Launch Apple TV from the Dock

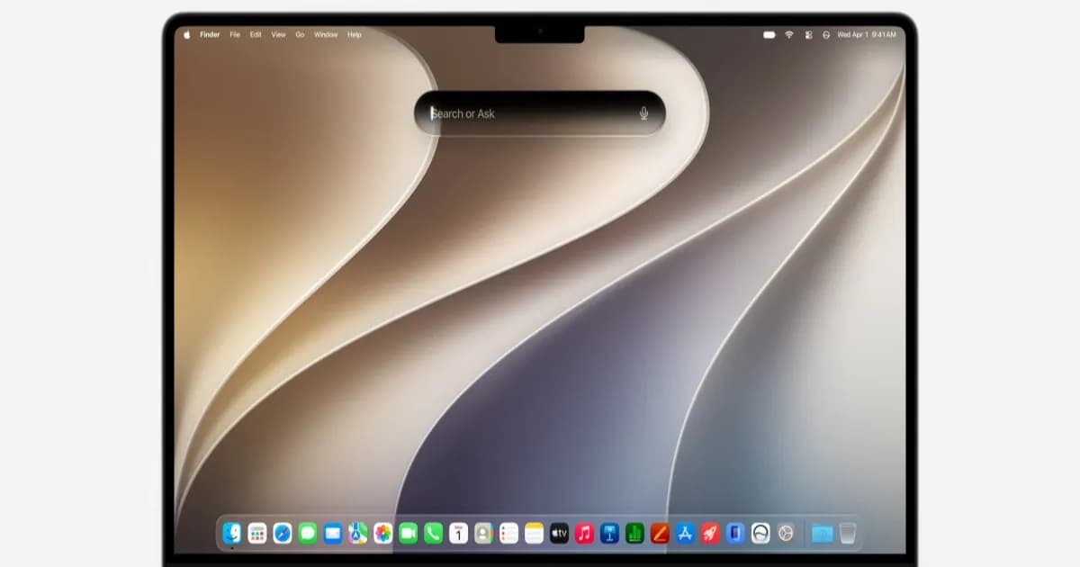[x=560, y=533]
